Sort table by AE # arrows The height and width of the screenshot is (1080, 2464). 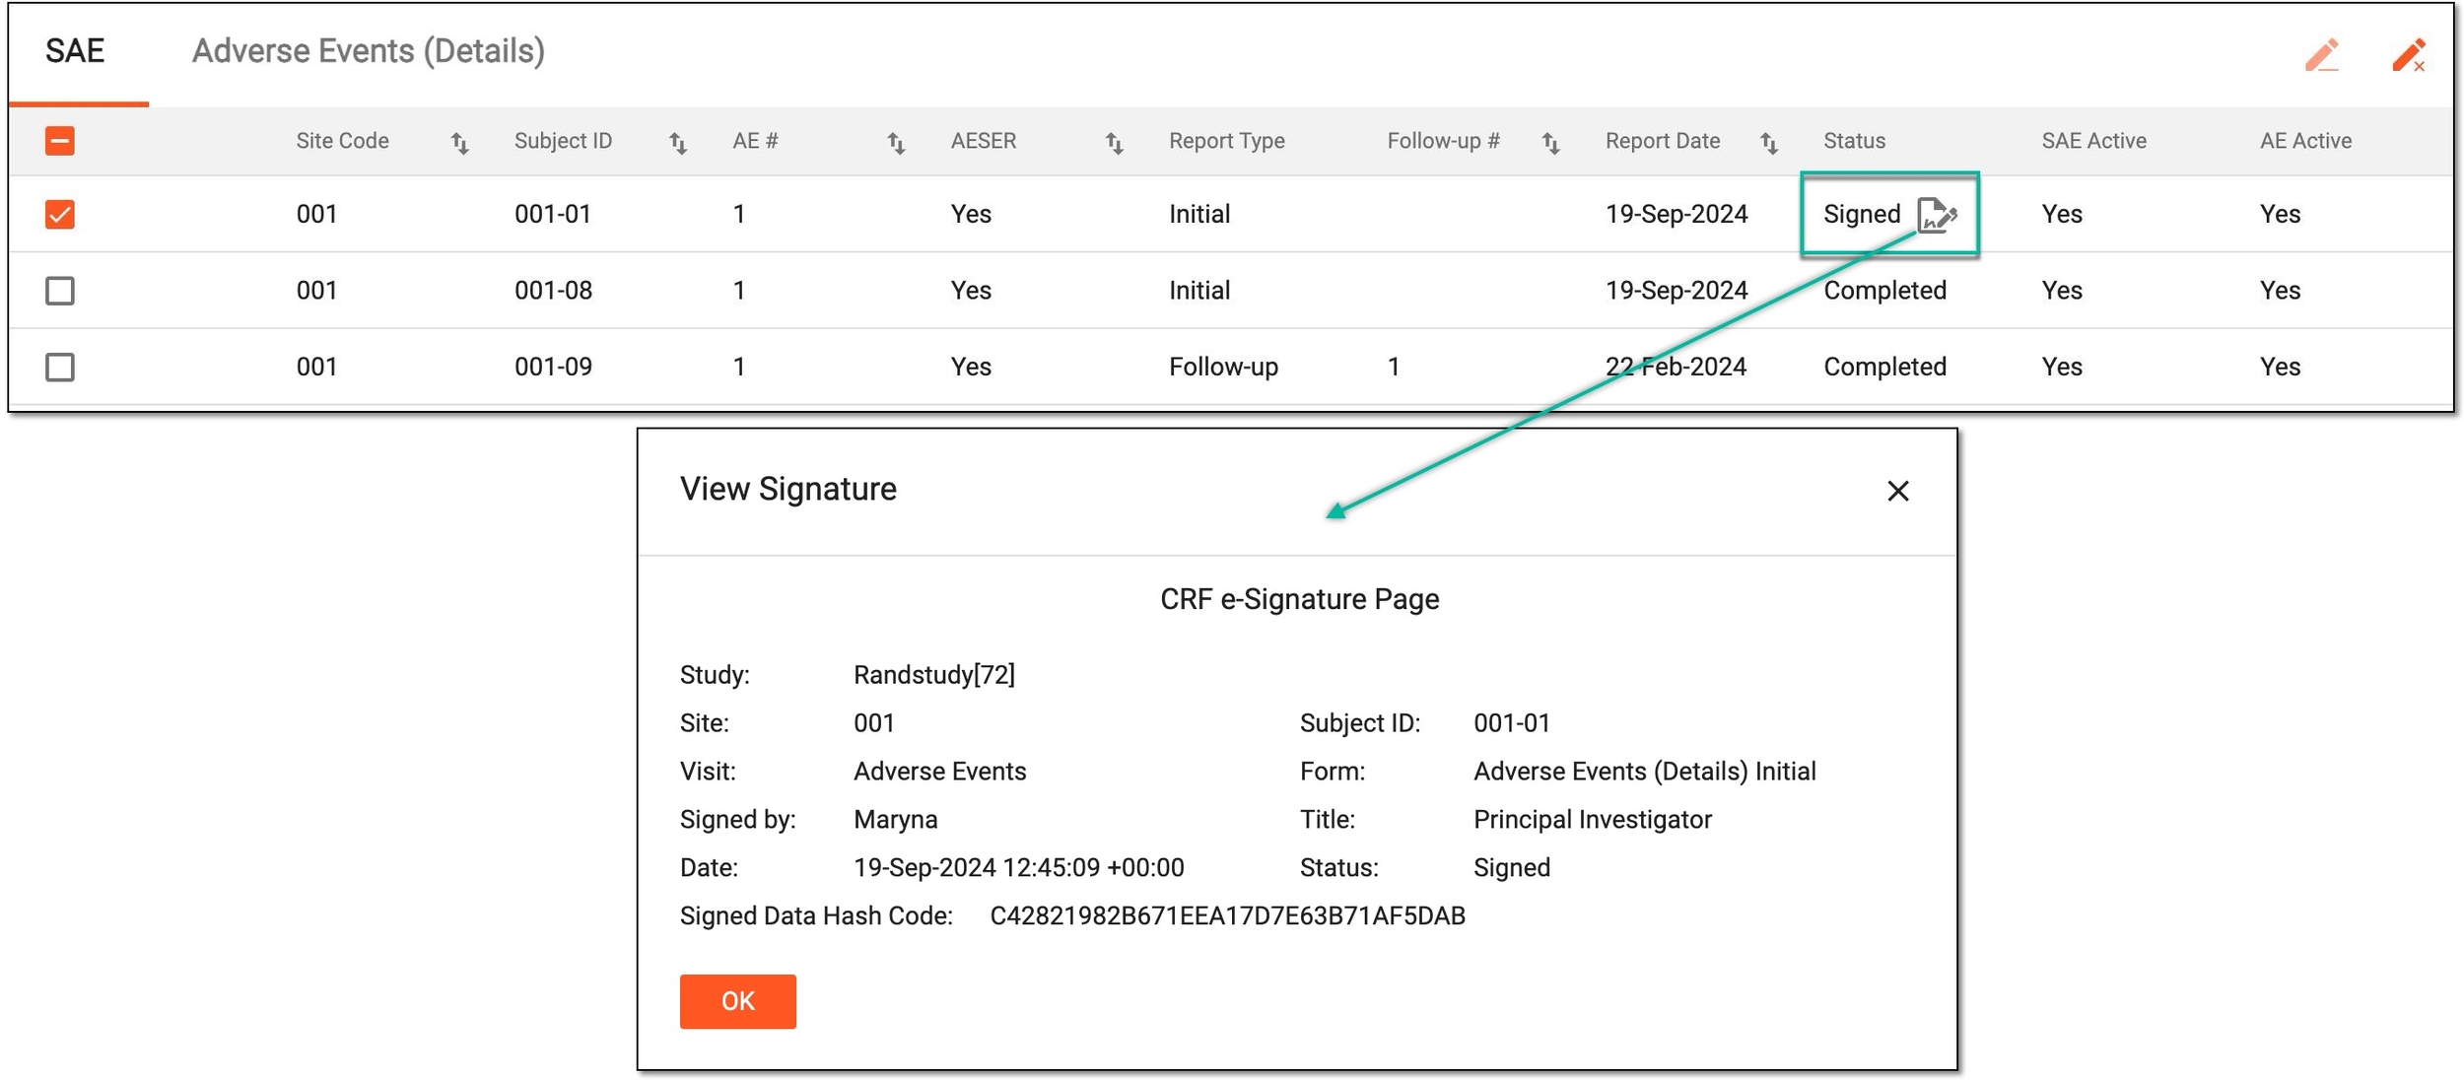[x=896, y=143]
